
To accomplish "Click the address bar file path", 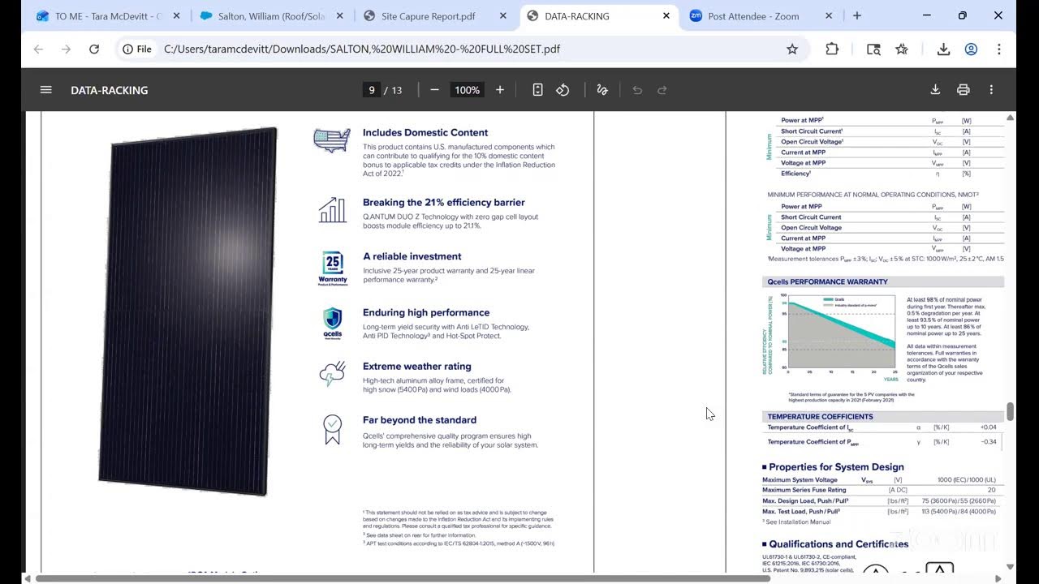I will (362, 49).
